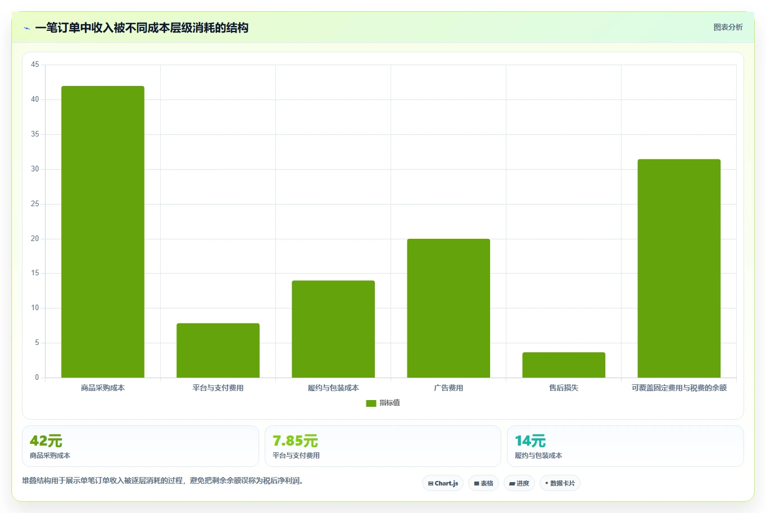Click the 售后损失 bar

(x=564, y=365)
